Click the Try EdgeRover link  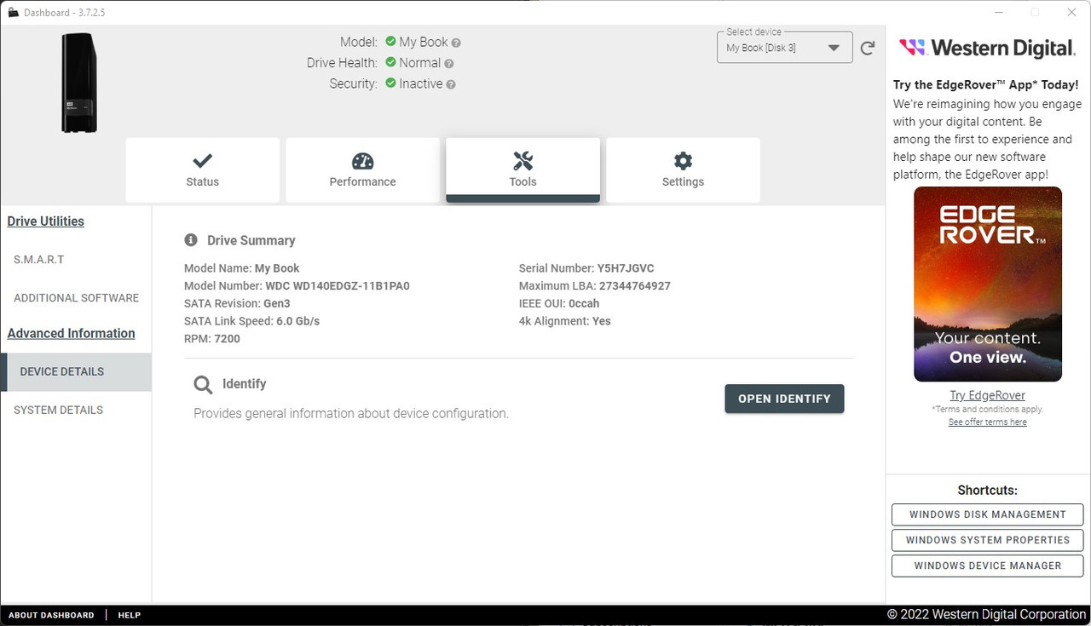(988, 395)
